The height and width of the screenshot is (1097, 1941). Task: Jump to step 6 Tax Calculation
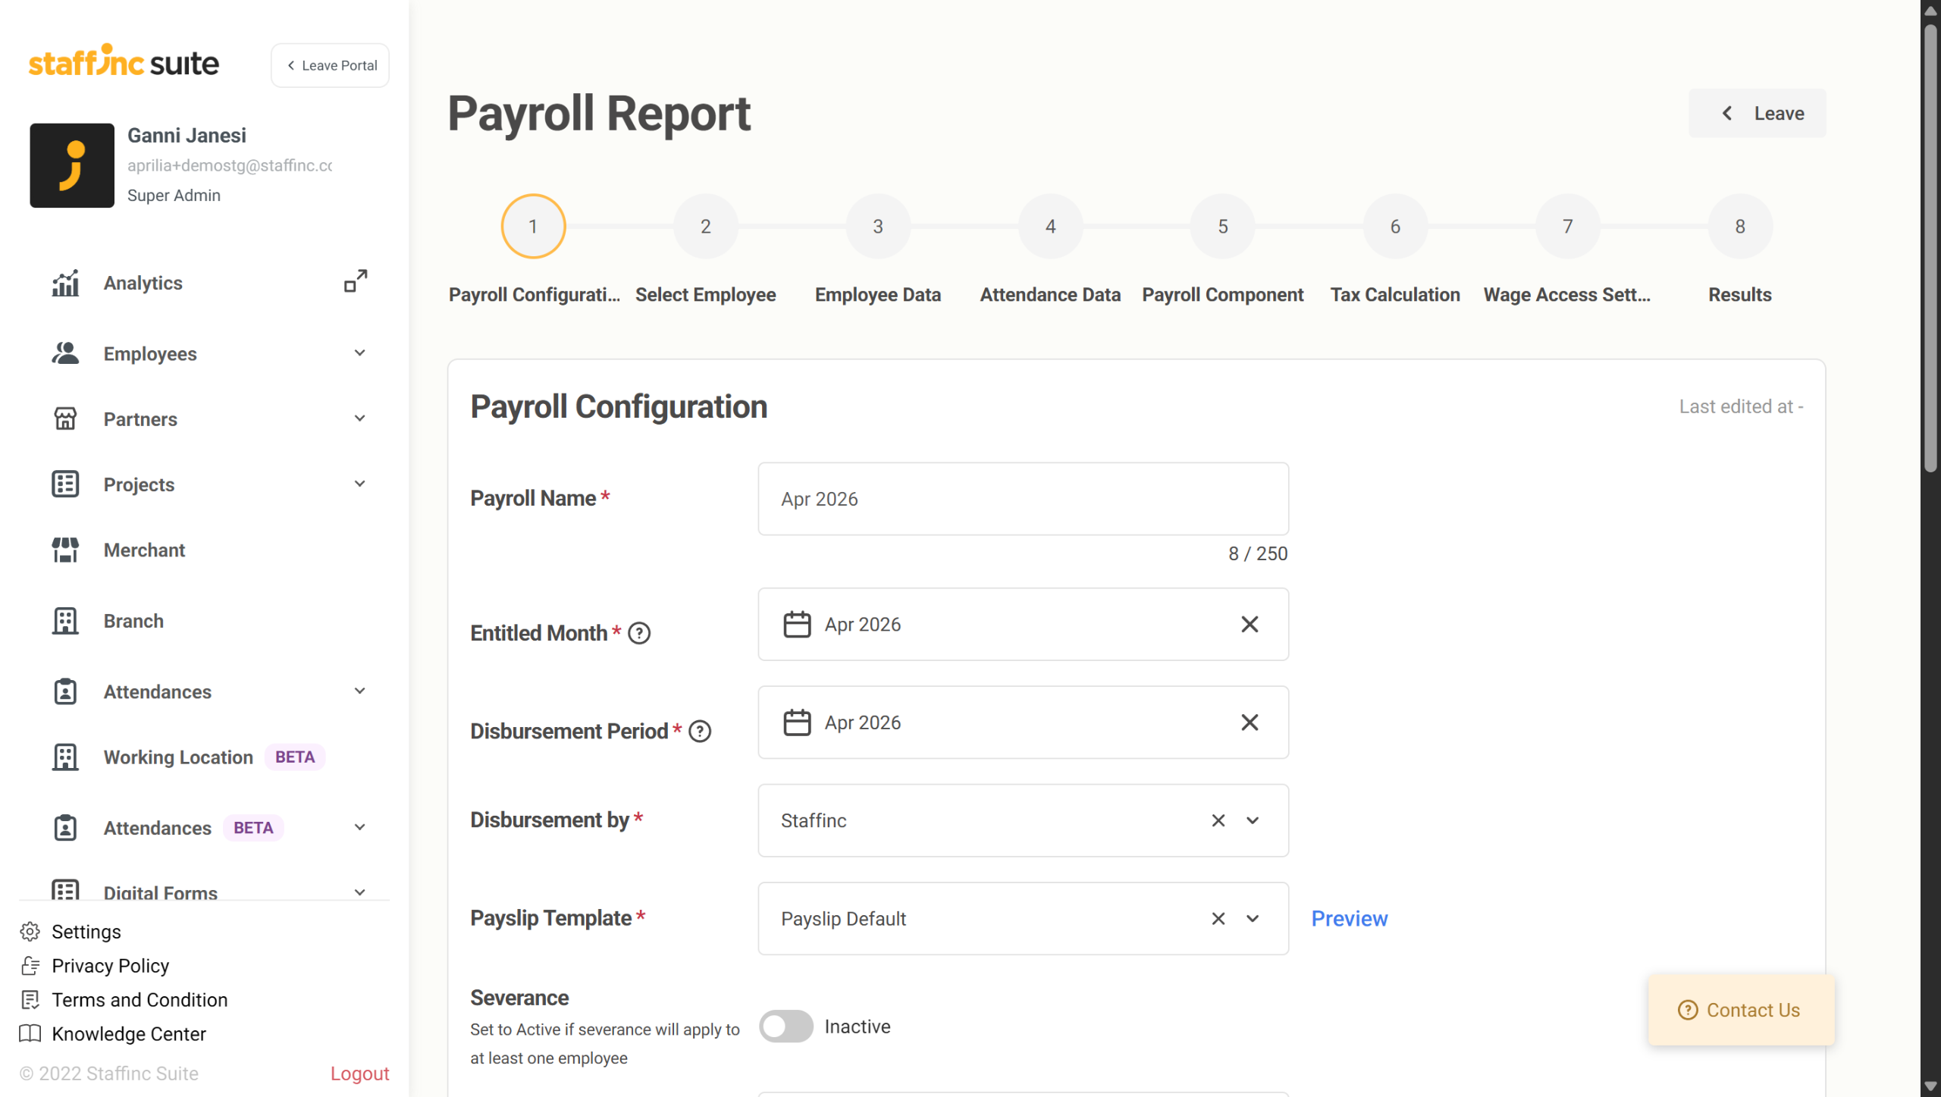[x=1394, y=226]
